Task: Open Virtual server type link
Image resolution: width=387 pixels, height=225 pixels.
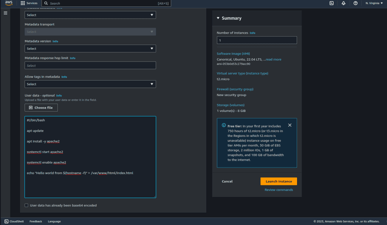Action: [x=242, y=73]
